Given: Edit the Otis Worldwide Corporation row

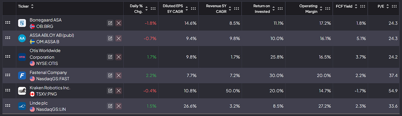Looking at the screenshot, I should (110, 57).
